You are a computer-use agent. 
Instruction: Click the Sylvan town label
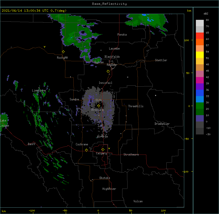coord(99,62)
